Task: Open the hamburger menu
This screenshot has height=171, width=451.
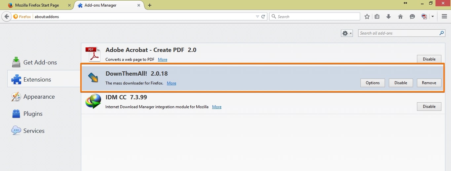Action: click(444, 16)
